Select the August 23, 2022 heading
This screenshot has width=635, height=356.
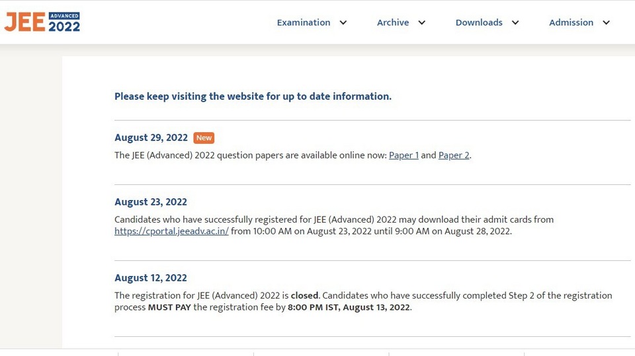click(x=151, y=202)
